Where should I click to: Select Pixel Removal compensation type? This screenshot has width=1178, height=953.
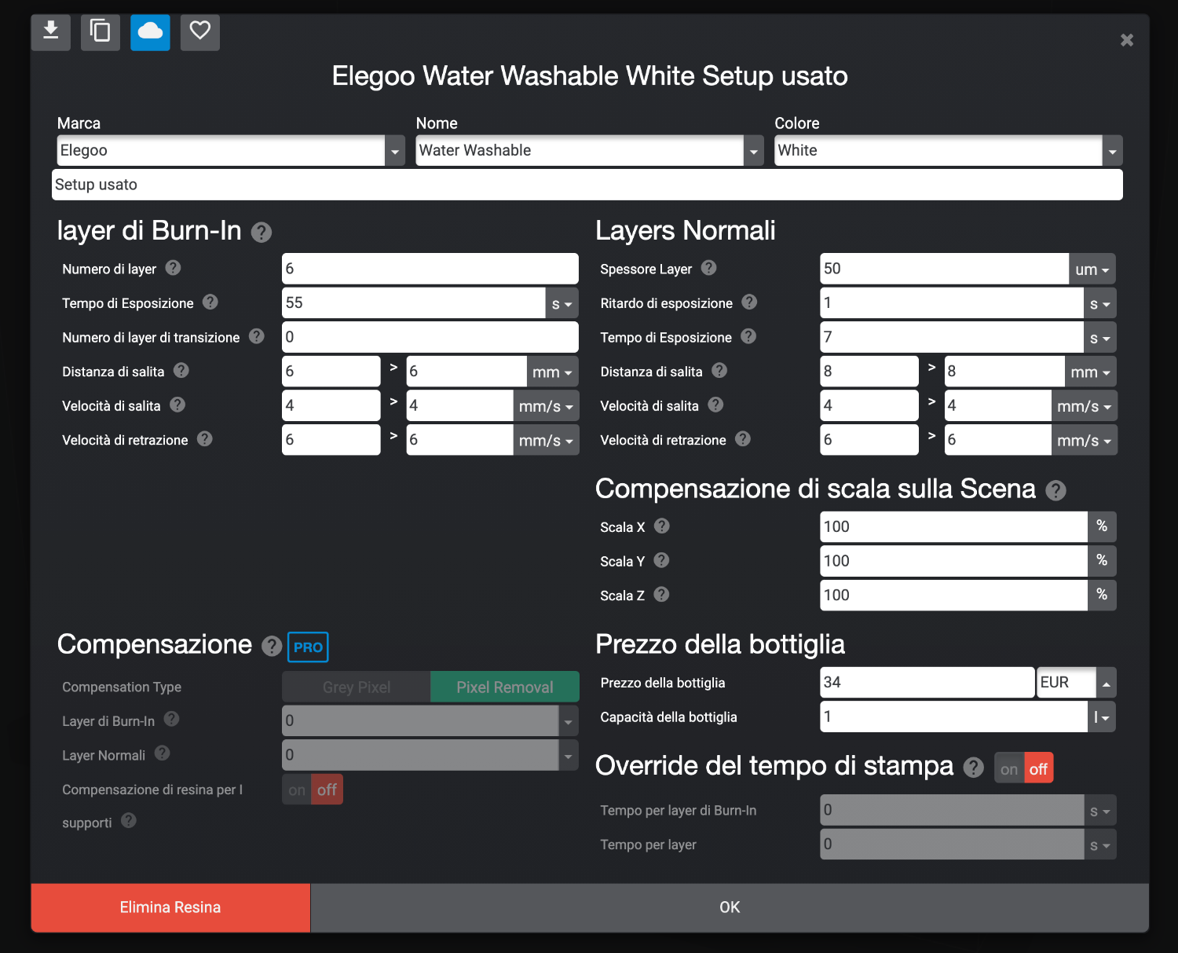tap(505, 687)
